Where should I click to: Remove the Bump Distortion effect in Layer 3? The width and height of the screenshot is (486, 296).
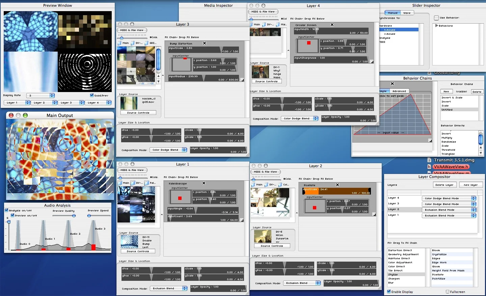[x=204, y=43]
